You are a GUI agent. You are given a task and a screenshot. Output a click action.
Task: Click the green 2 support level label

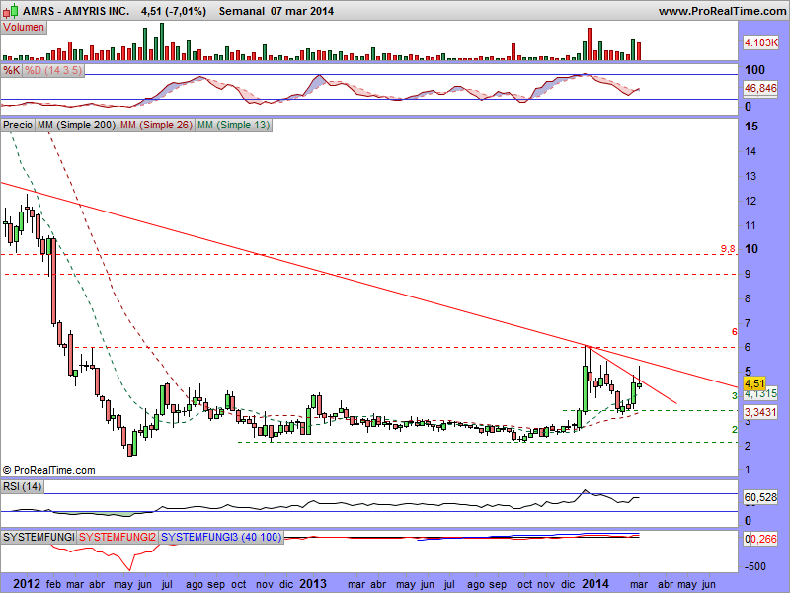735,430
